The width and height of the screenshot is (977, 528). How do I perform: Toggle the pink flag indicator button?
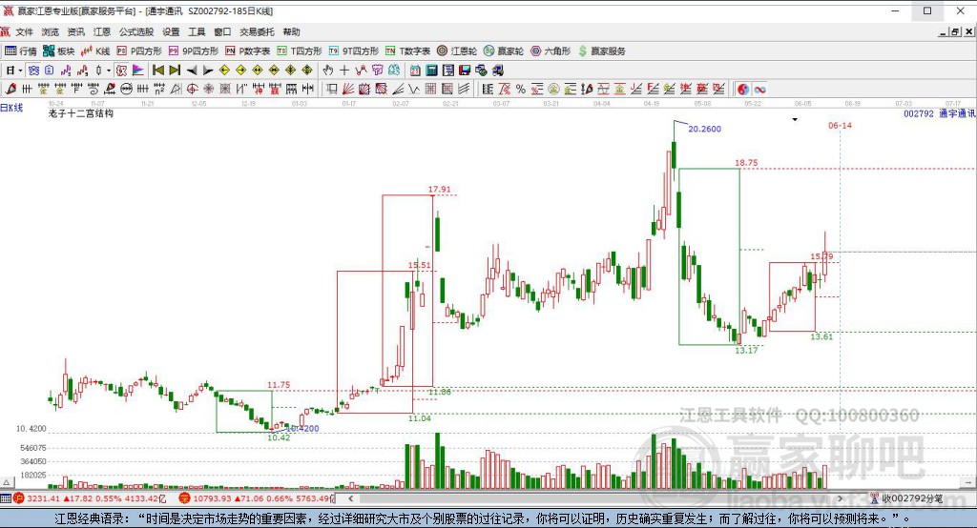coord(137,71)
